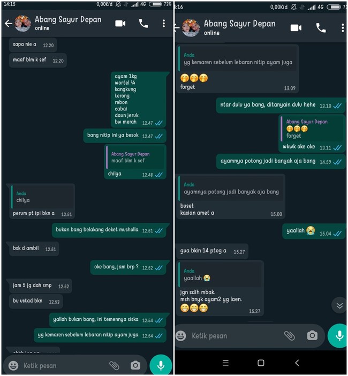Open camera in left message bar
This screenshot has width=348, height=376.
click(135, 365)
